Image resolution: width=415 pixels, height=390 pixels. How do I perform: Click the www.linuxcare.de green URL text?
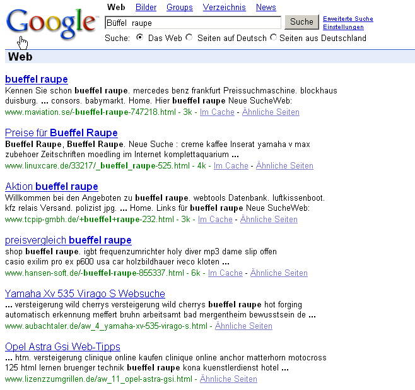coord(97,166)
